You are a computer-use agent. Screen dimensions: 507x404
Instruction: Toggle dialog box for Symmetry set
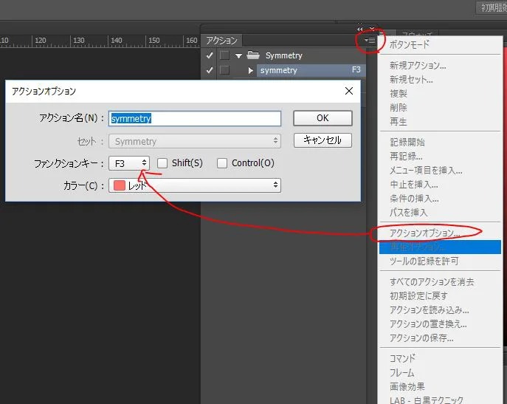click(224, 55)
